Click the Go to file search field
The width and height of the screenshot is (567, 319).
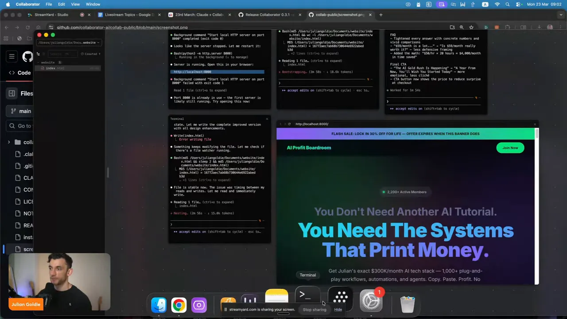point(20,126)
